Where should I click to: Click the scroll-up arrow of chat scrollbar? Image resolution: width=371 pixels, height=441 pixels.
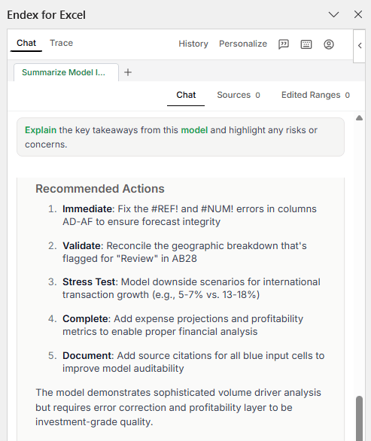(x=359, y=118)
